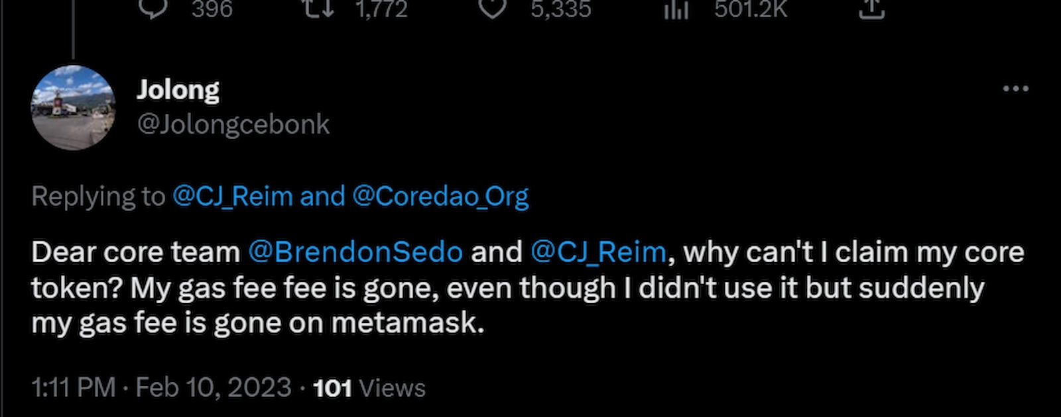Click the Feb 10, 2023 timestamp
1061x417 pixels.
click(214, 387)
